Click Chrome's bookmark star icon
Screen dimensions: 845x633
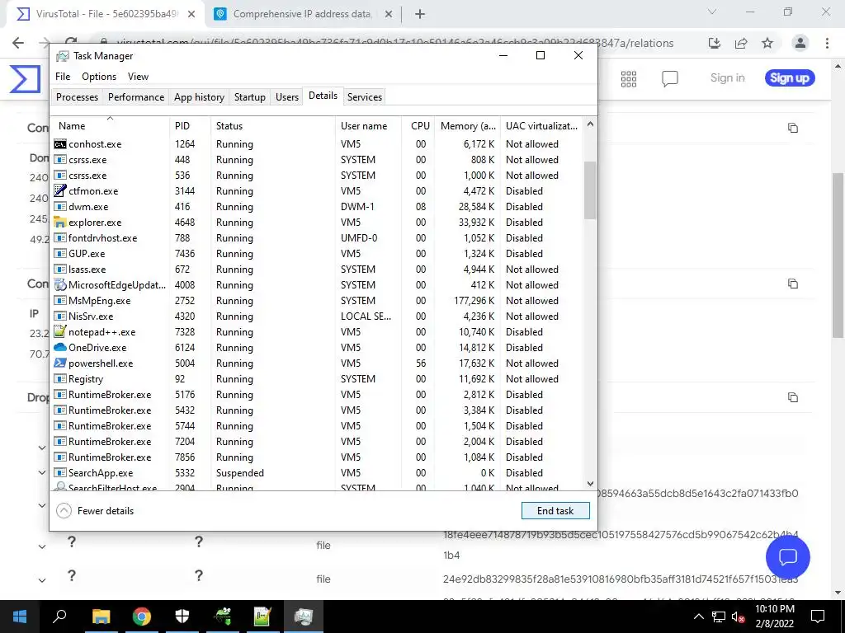pyautogui.click(x=767, y=43)
